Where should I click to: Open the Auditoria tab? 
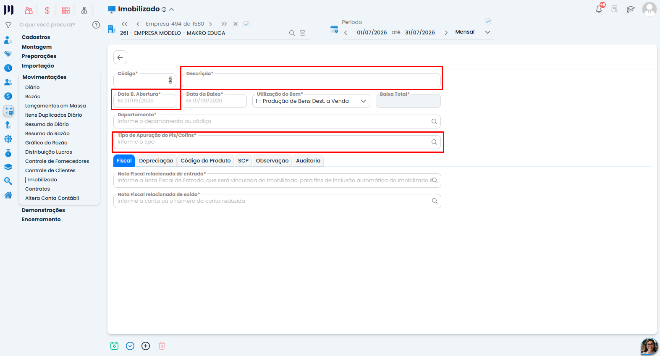click(x=308, y=161)
